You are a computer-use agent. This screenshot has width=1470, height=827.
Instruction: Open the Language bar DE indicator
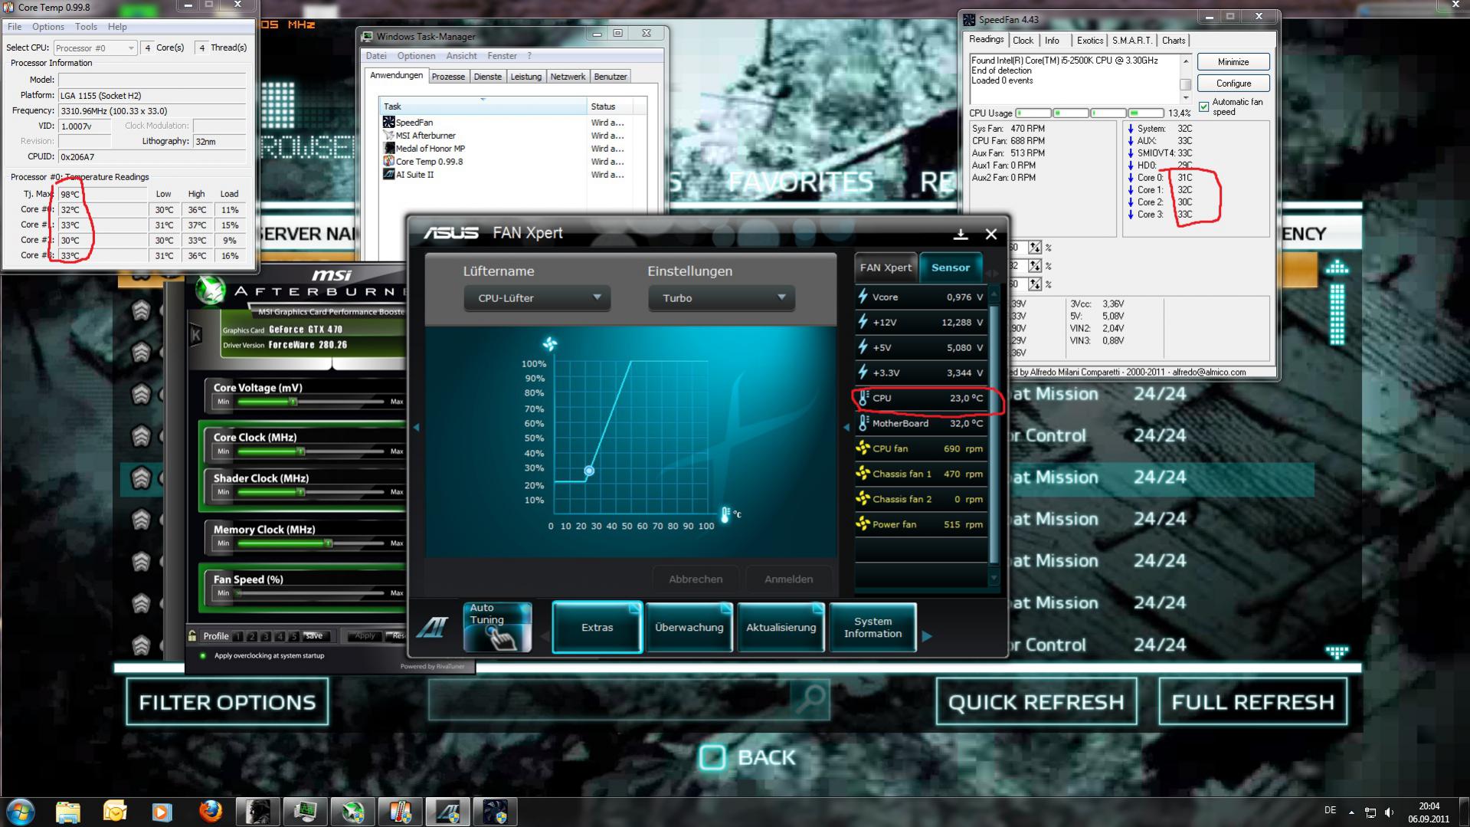[x=1330, y=810]
